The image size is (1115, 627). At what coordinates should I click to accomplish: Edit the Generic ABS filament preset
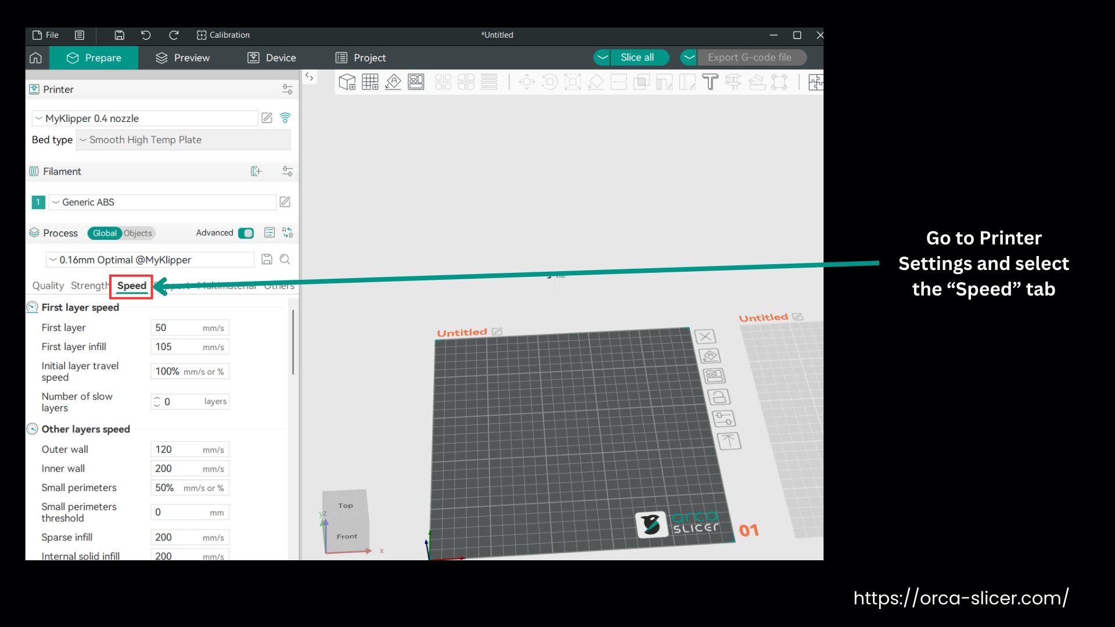(285, 202)
